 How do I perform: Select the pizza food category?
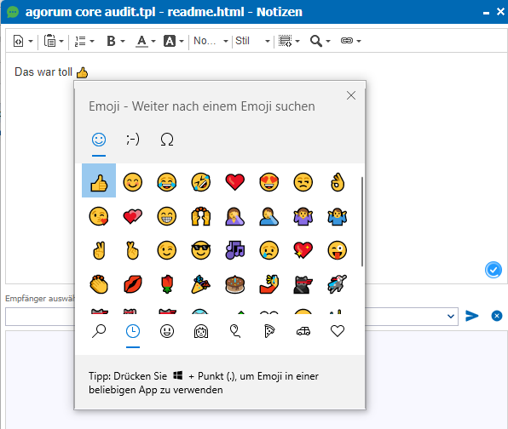coord(268,331)
